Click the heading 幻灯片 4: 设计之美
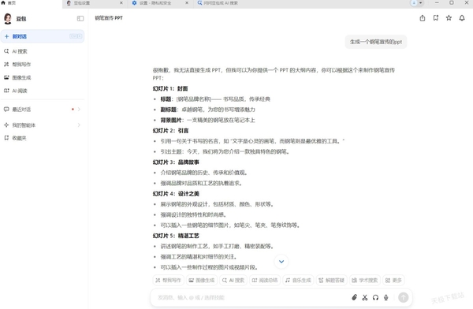This screenshot has width=473, height=309. tap(176, 194)
